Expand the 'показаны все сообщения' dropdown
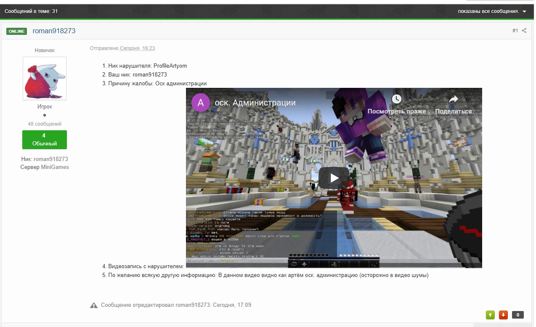The image size is (536, 327). point(492,11)
